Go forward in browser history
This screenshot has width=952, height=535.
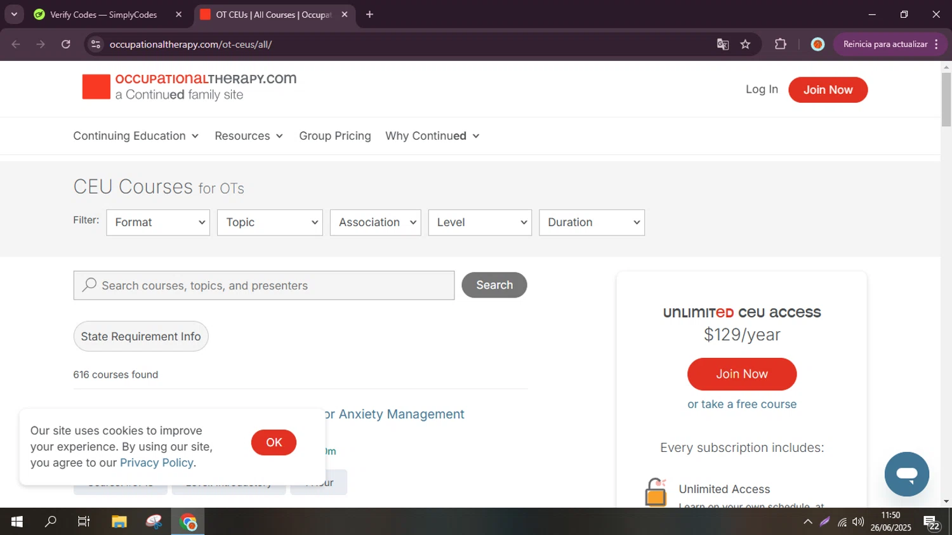pyautogui.click(x=41, y=44)
